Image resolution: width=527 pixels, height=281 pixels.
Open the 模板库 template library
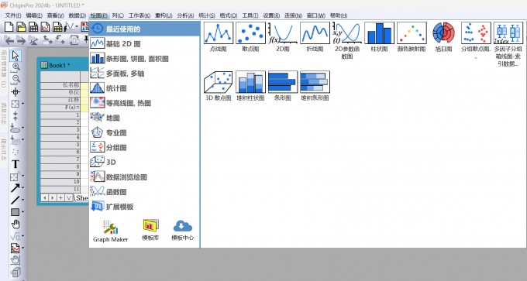tap(150, 231)
